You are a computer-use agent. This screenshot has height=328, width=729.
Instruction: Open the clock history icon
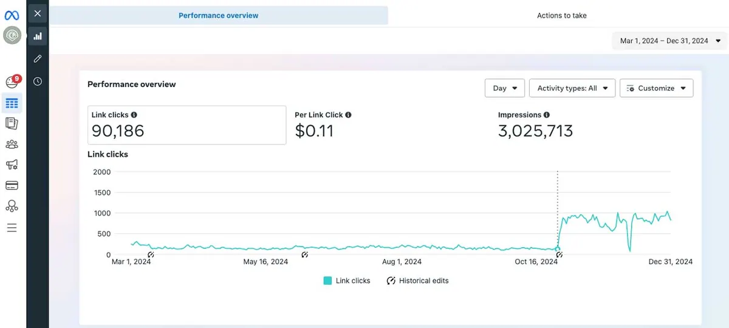tap(38, 81)
